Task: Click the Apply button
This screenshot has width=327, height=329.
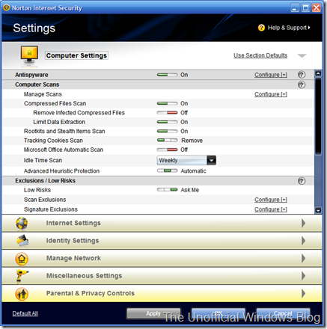Action: [x=153, y=313]
